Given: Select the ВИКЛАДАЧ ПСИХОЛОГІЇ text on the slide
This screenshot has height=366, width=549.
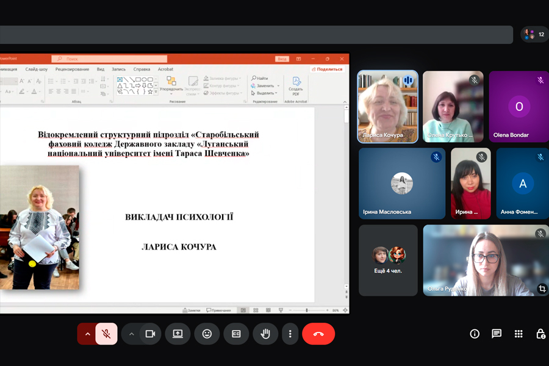Looking at the screenshot, I should point(179,217).
